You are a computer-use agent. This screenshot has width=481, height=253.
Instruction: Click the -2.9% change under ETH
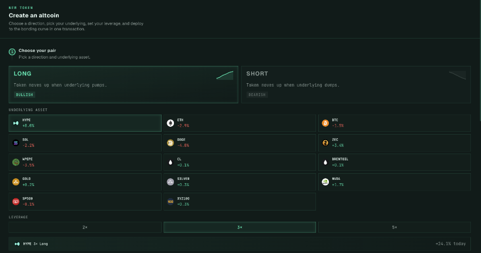coord(183,126)
